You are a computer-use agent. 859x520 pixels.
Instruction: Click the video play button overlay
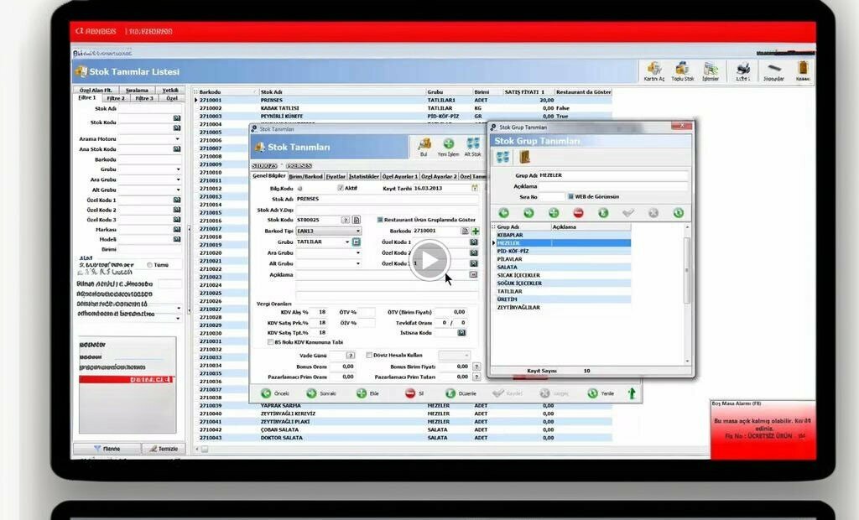click(x=429, y=260)
